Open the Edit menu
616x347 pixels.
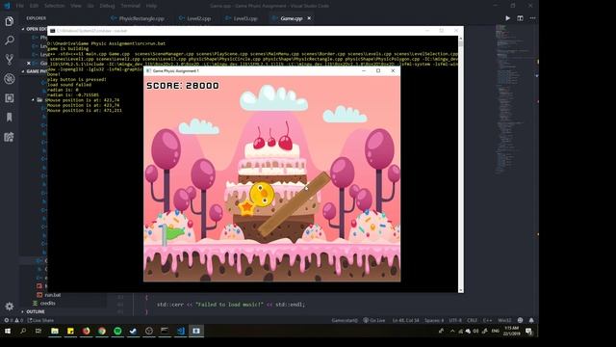[x=35, y=6]
